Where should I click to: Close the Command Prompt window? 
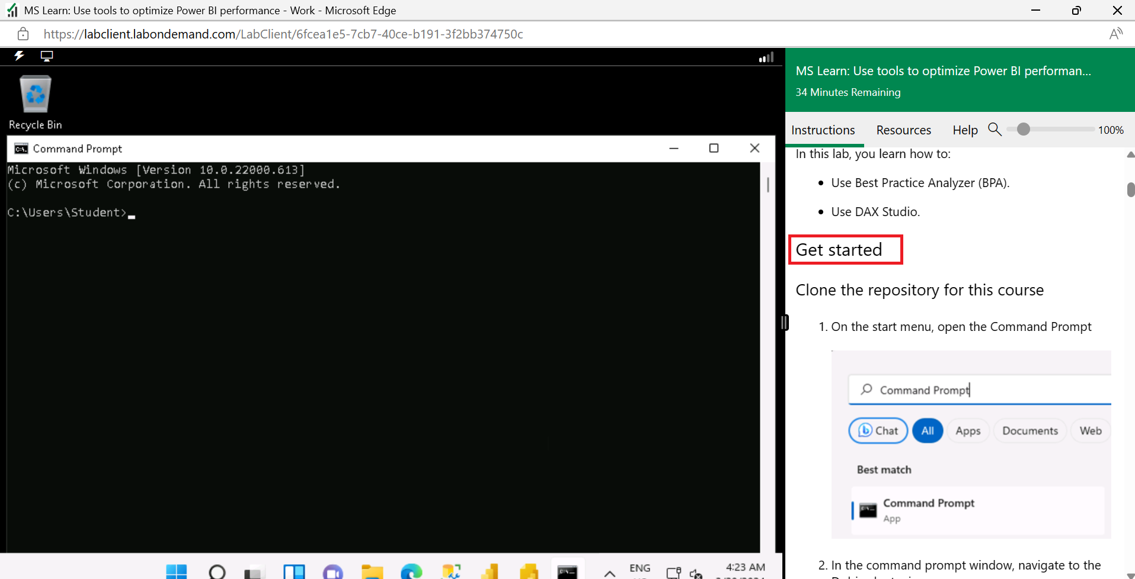click(x=754, y=148)
